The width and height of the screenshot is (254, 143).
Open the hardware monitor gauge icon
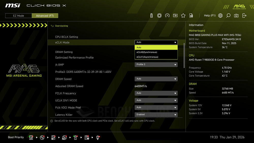(x=167, y=16)
